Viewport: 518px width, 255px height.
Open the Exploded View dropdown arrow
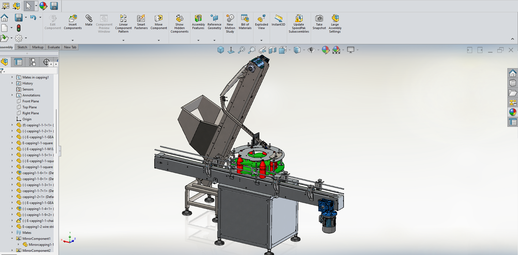tap(261, 40)
